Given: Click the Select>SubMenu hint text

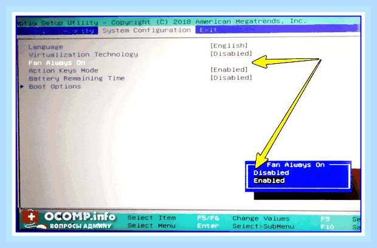Looking at the screenshot, I should [x=263, y=226].
